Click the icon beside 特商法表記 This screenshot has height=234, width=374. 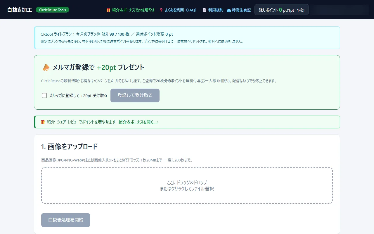point(229,10)
